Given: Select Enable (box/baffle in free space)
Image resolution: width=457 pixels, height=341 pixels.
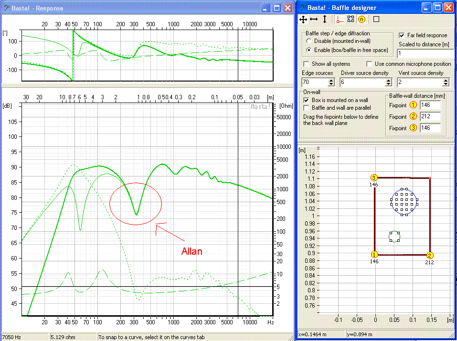Looking at the screenshot, I should pyautogui.click(x=308, y=50).
